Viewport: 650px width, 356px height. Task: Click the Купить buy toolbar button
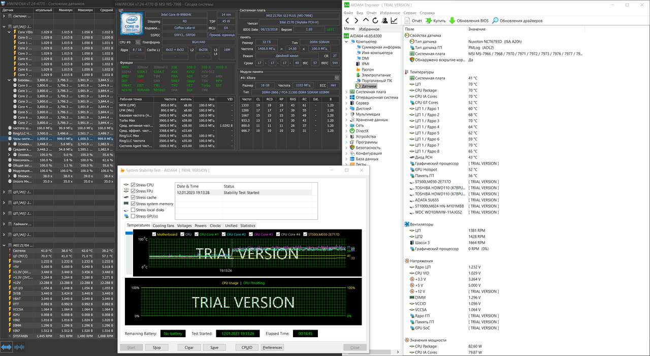[x=436, y=21]
